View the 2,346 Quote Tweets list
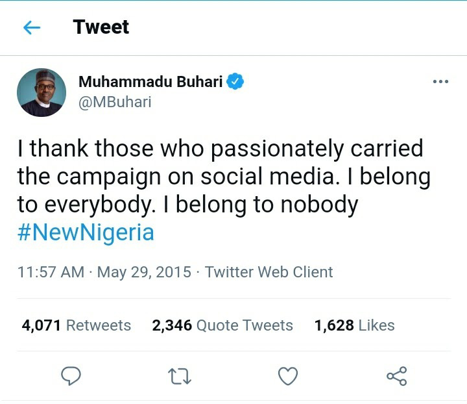 coord(222,325)
